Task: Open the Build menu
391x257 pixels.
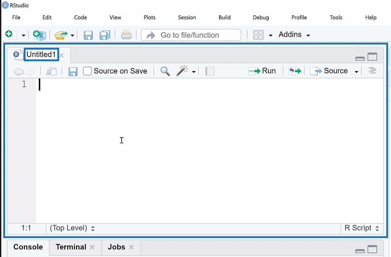Action: (x=225, y=17)
